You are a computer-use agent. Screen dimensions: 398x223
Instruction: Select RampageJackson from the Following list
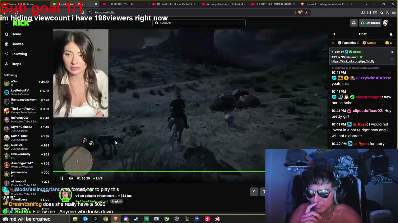pyautogui.click(x=26, y=101)
